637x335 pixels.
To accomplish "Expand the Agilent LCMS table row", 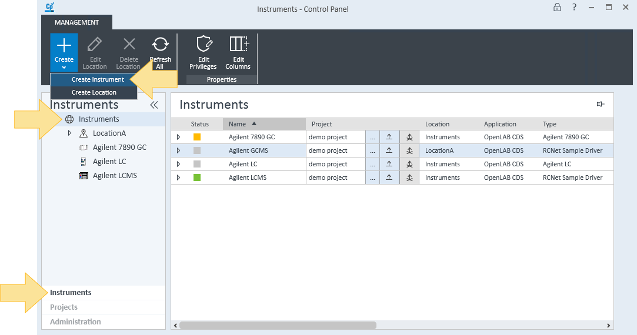I will click(x=178, y=177).
